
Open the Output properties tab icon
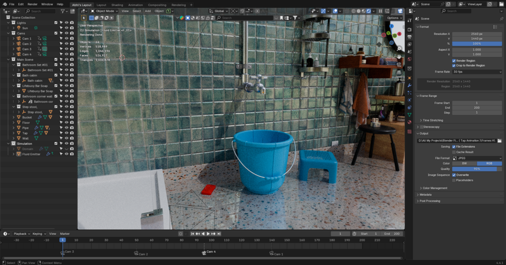coord(409,37)
